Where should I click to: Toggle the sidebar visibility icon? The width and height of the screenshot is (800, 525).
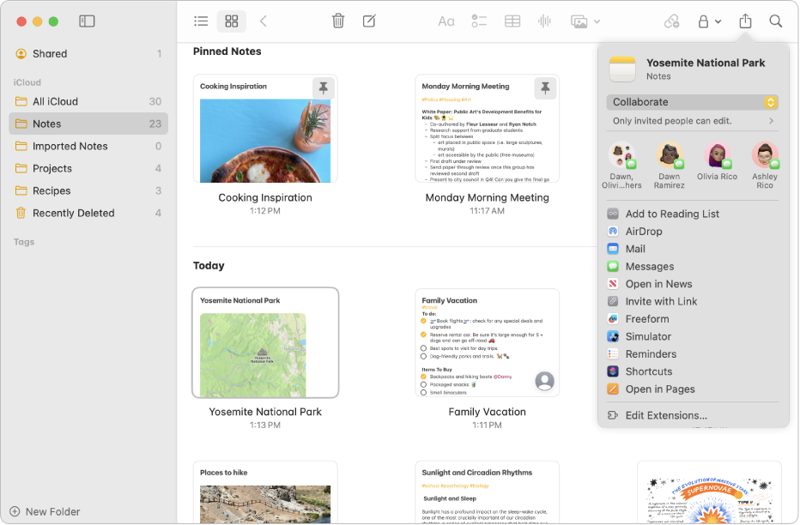pyautogui.click(x=87, y=21)
